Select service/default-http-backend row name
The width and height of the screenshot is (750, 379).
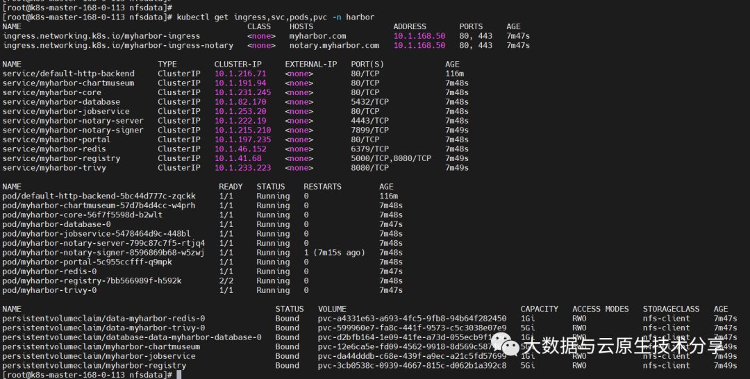coord(68,74)
